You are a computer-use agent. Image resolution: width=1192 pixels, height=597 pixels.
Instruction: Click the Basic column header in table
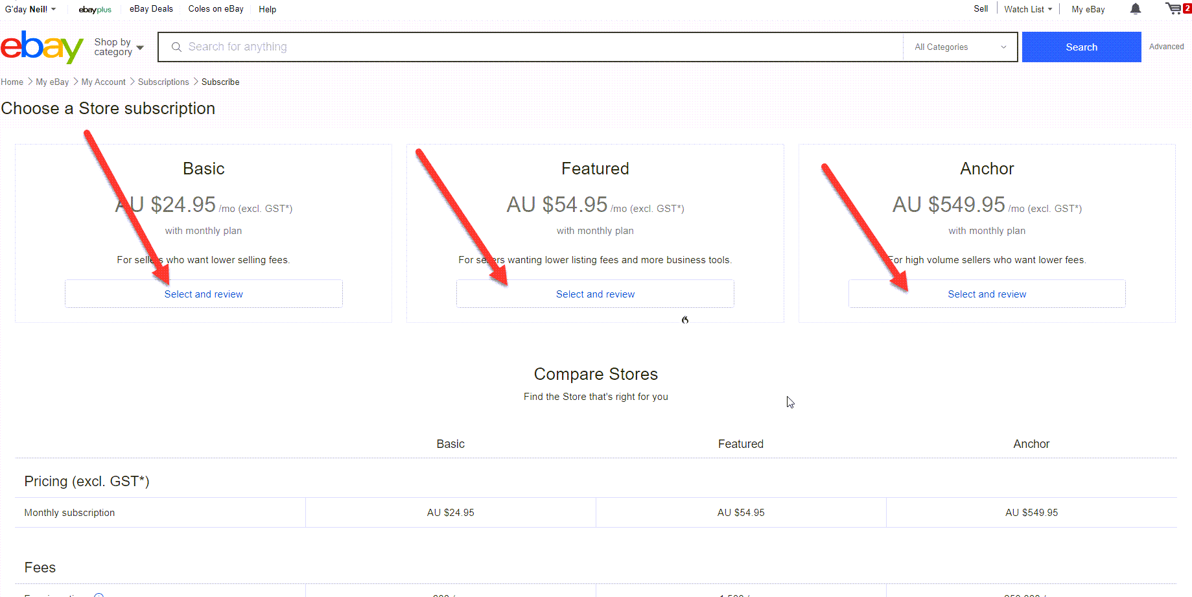pyautogui.click(x=450, y=444)
